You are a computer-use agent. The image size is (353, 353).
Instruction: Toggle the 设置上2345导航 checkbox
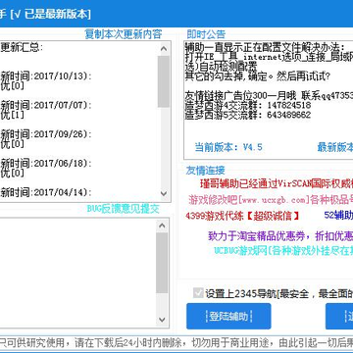[x=198, y=293]
